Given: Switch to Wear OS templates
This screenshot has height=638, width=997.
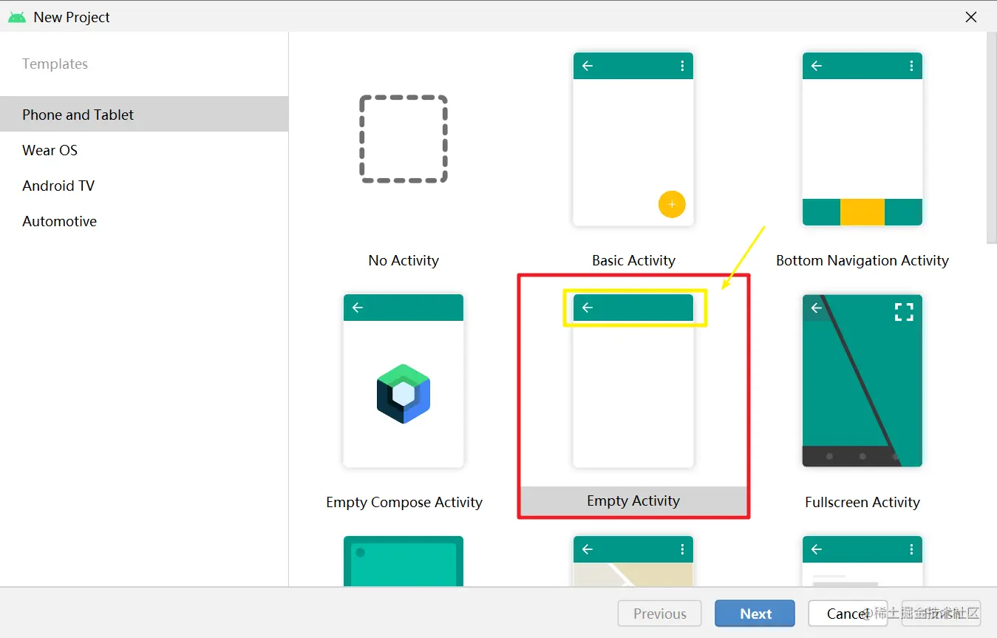Looking at the screenshot, I should (x=144, y=150).
